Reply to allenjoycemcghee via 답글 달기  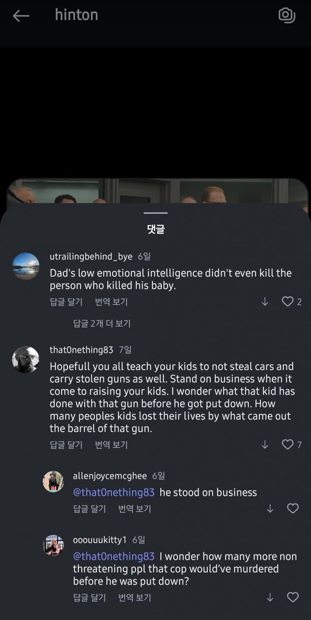point(89,509)
